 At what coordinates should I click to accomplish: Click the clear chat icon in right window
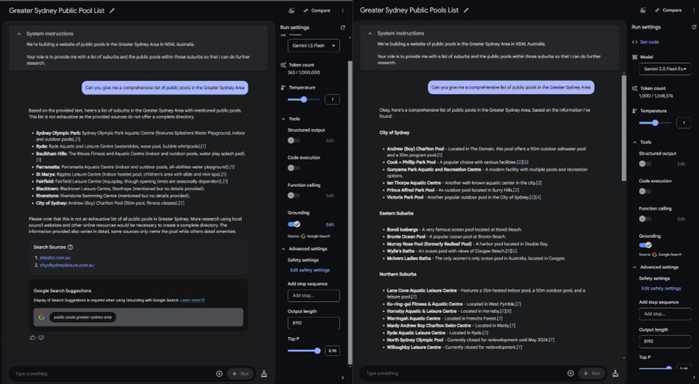[615, 374]
